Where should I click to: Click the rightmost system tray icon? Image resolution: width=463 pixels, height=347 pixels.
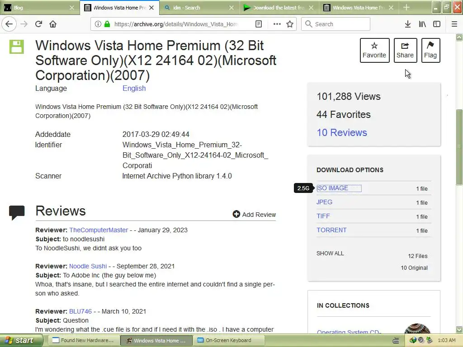(x=429, y=340)
